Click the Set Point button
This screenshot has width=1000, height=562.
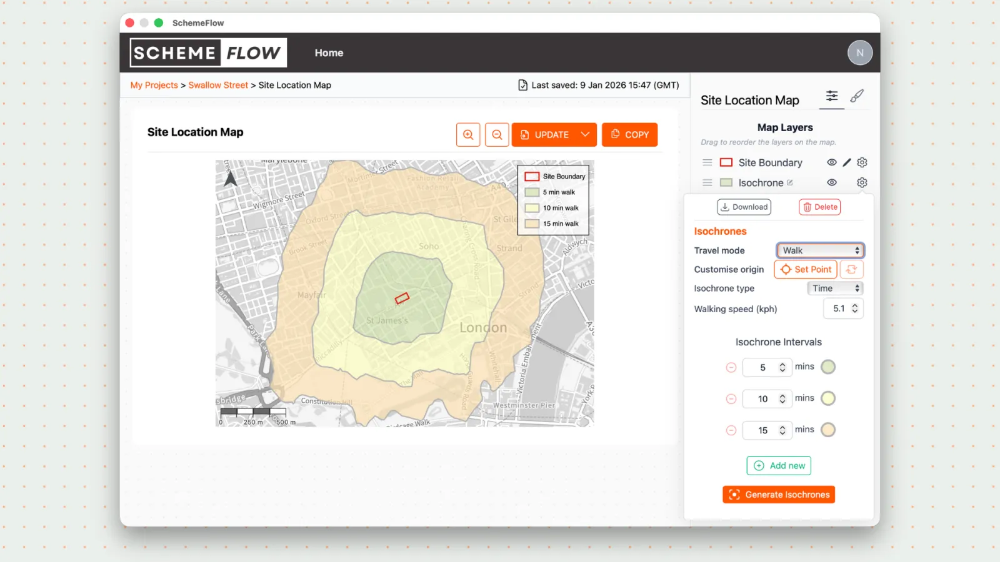click(806, 270)
